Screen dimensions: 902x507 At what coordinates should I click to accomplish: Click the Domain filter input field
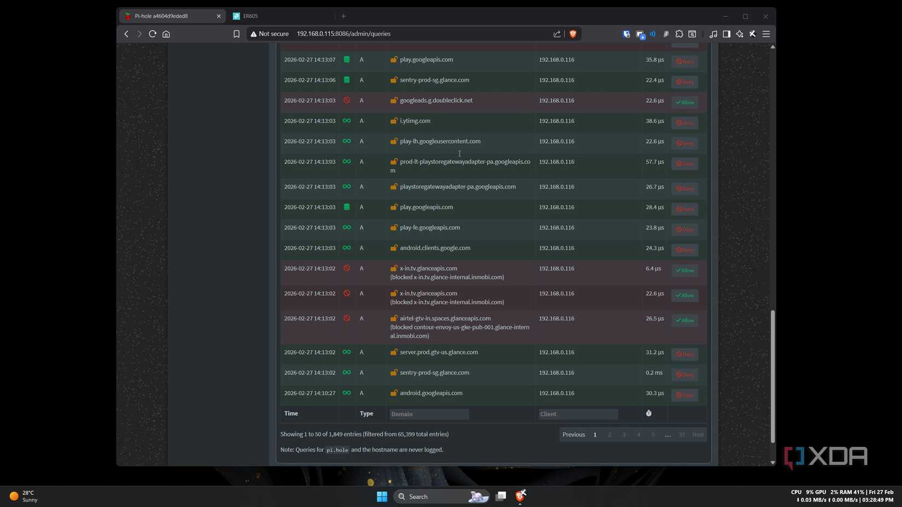click(429, 414)
